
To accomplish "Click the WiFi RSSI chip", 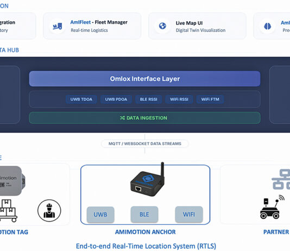I will pyautogui.click(x=179, y=99).
